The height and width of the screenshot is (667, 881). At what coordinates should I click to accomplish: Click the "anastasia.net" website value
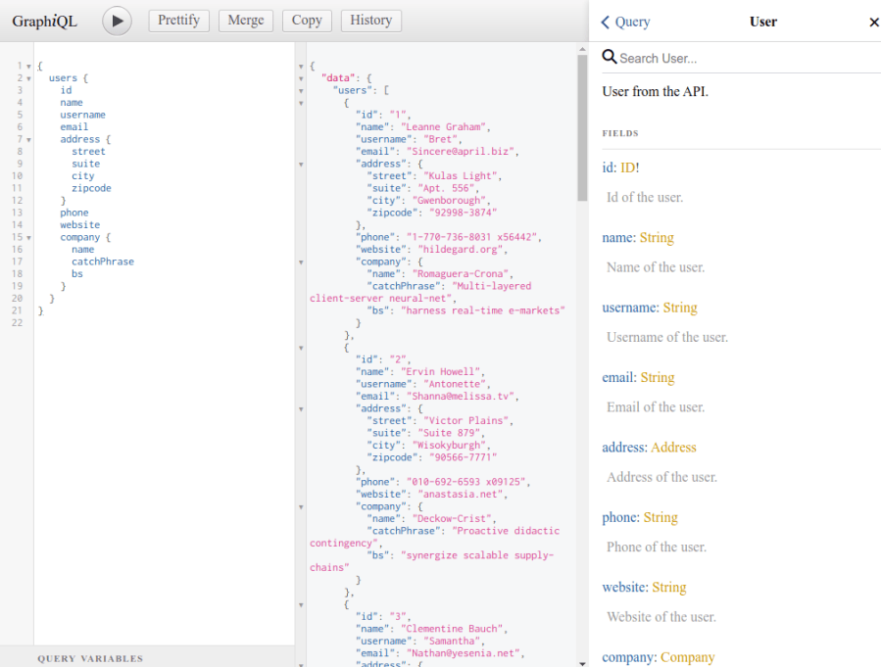tap(460, 494)
